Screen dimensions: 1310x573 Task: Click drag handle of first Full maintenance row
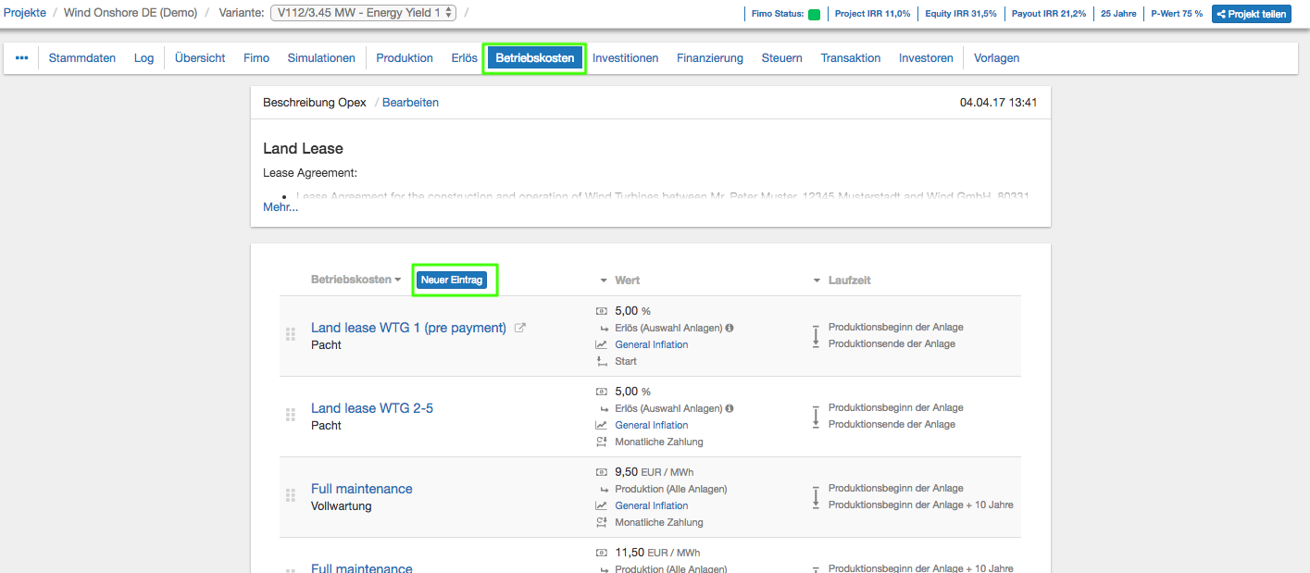290,496
